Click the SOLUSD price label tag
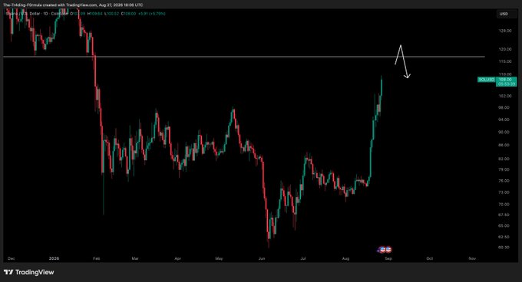This screenshot has width=522, height=282. pos(487,80)
